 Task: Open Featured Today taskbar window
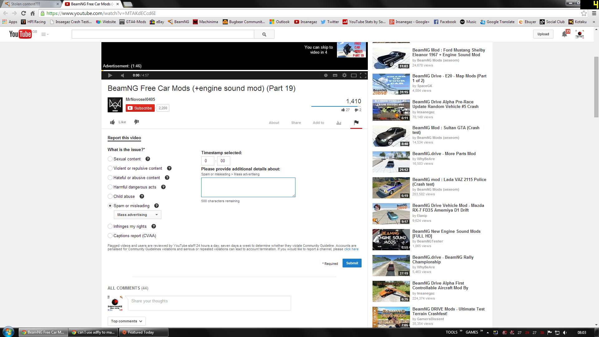(144, 332)
